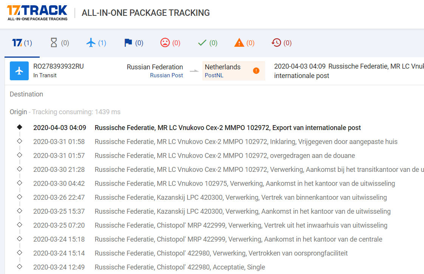
Task: Click the ALL-IN-ONE PACKAGE TRACKING header title
Action: (x=146, y=13)
